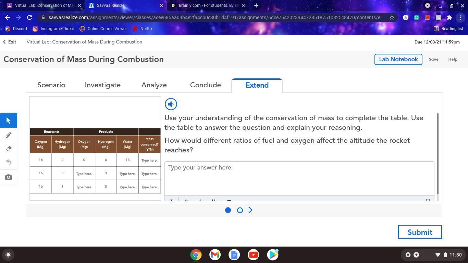Fill Water cell for 5 Mg hydrogen row

coord(127,174)
